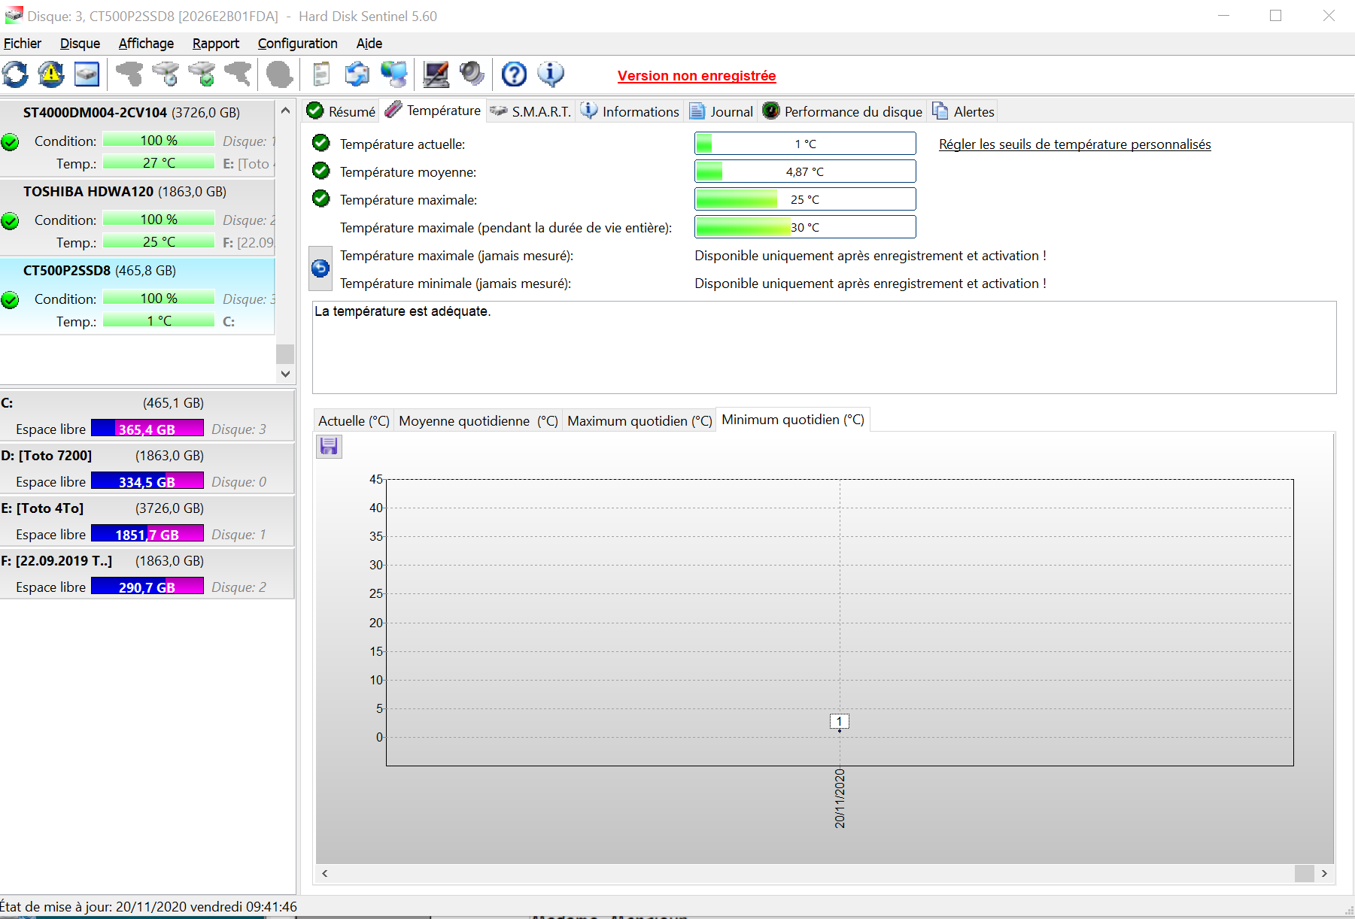Click the speaker toolbar icon

[472, 74]
